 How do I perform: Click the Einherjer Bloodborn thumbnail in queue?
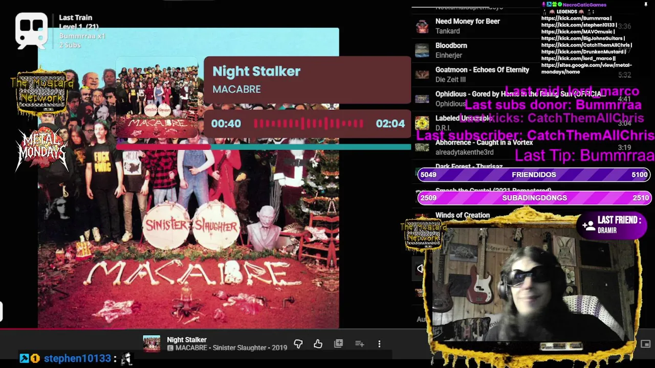coord(422,50)
